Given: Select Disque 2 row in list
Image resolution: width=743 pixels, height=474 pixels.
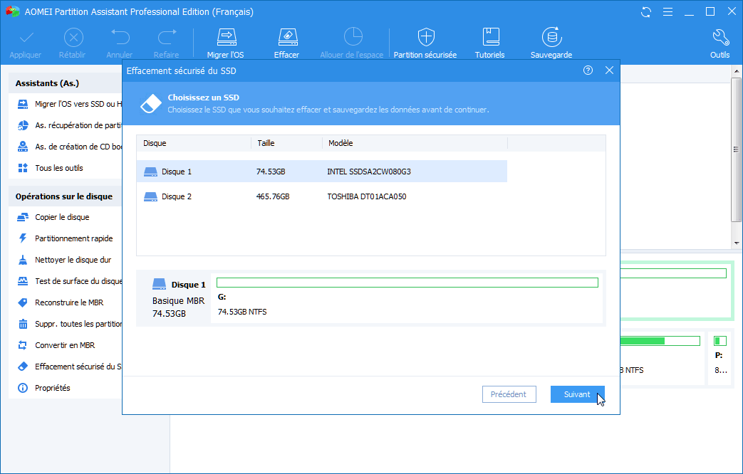Looking at the screenshot, I should pos(322,196).
